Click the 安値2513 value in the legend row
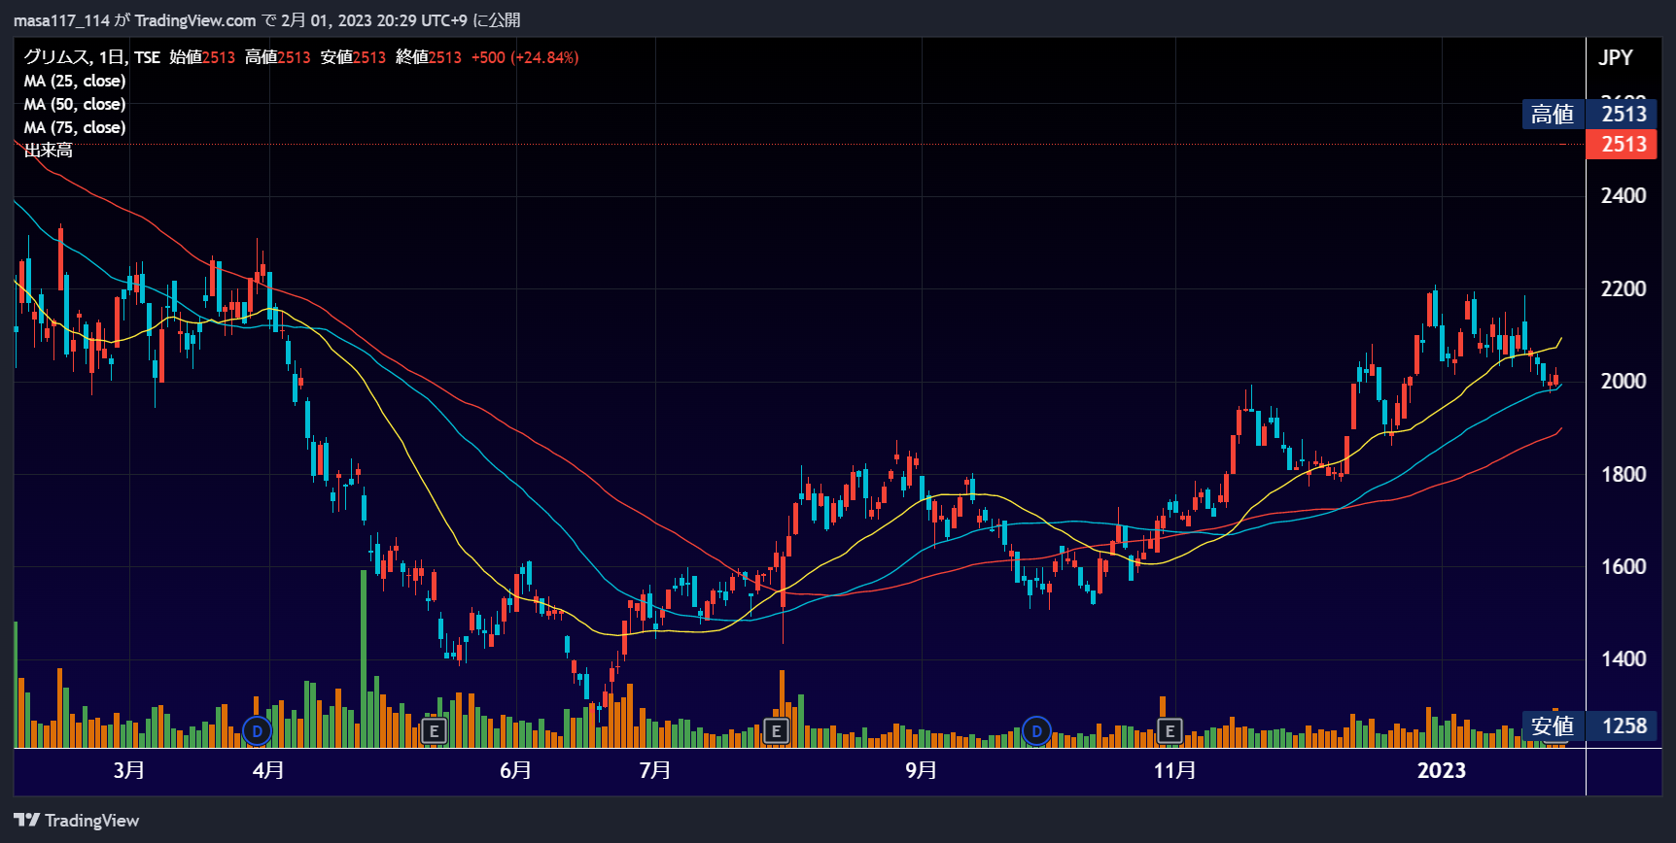Screen dimensions: 1676x843 click(354, 57)
